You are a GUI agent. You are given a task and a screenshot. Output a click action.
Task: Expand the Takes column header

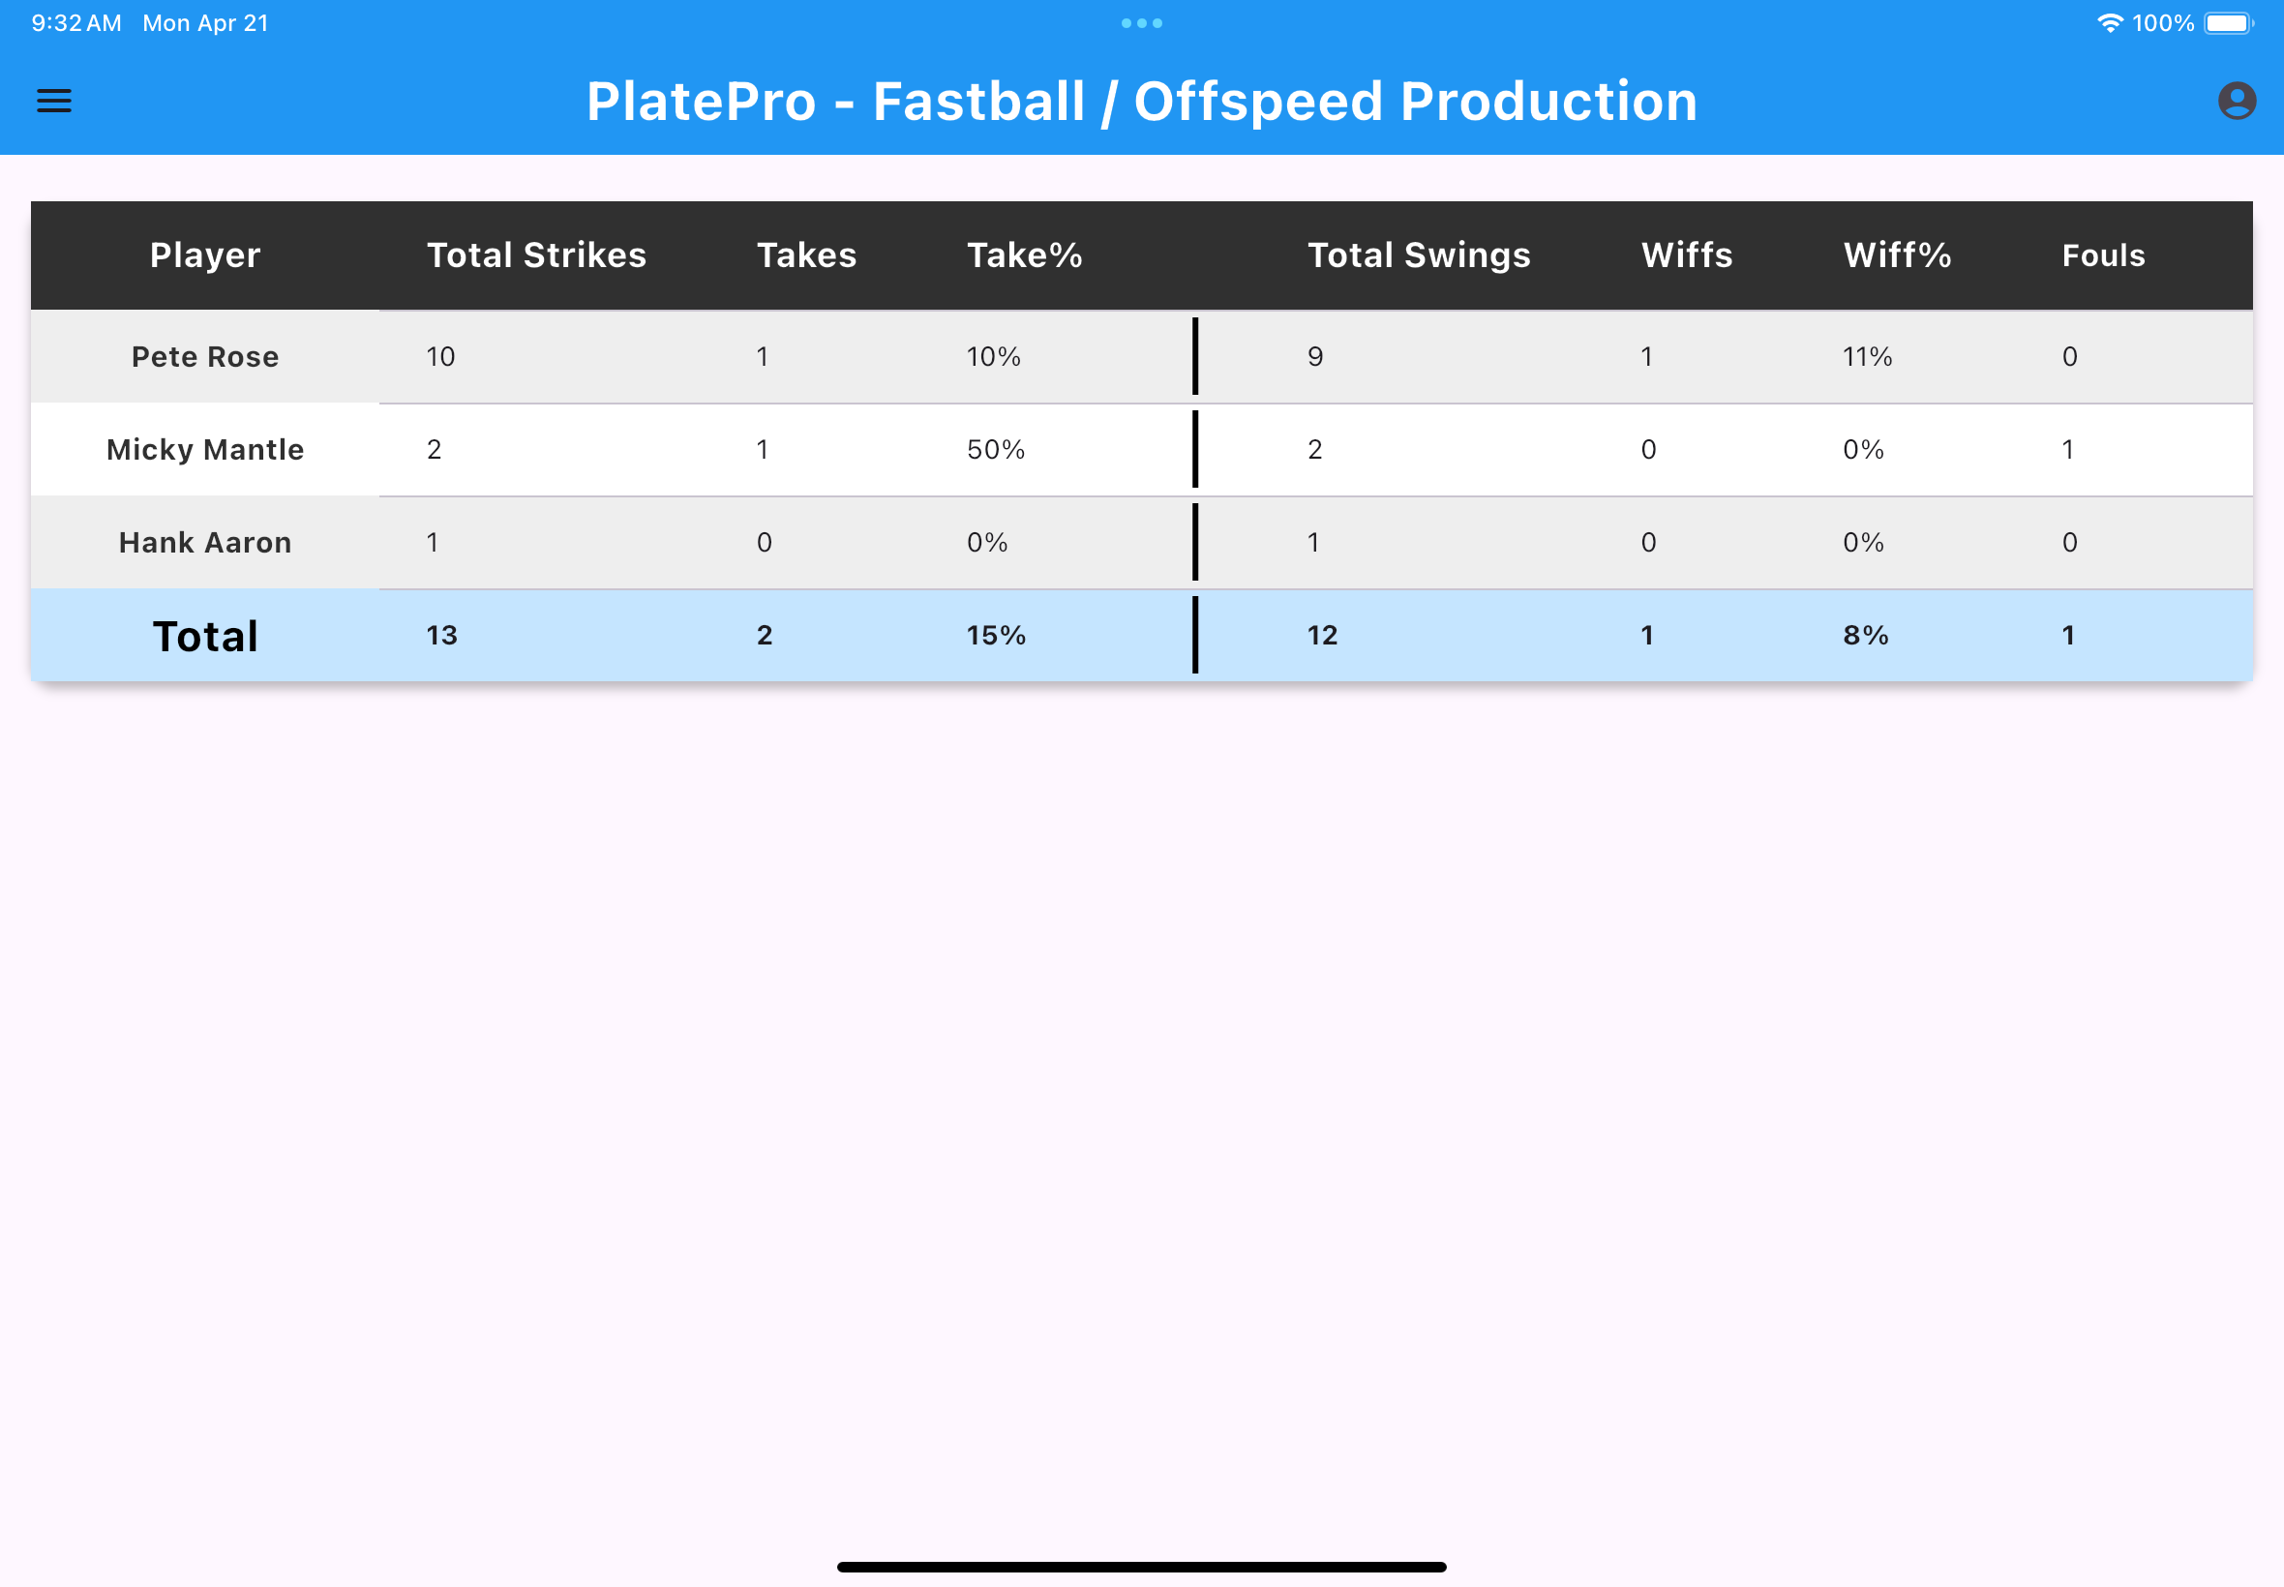[x=805, y=255]
